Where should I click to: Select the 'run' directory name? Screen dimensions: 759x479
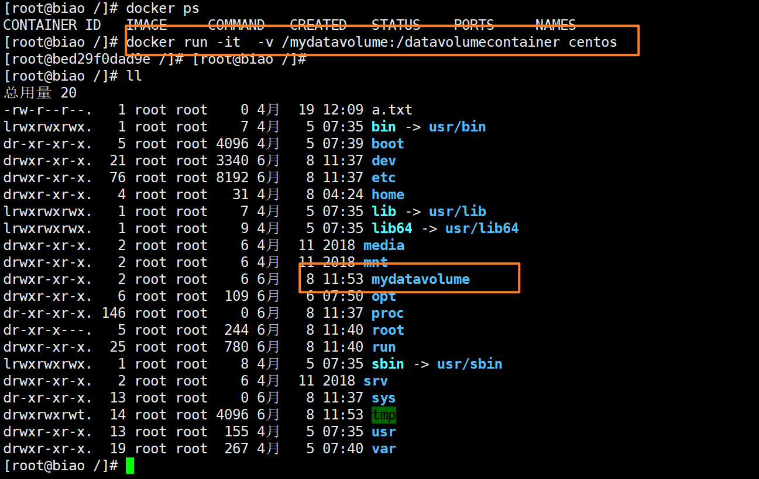(x=384, y=347)
